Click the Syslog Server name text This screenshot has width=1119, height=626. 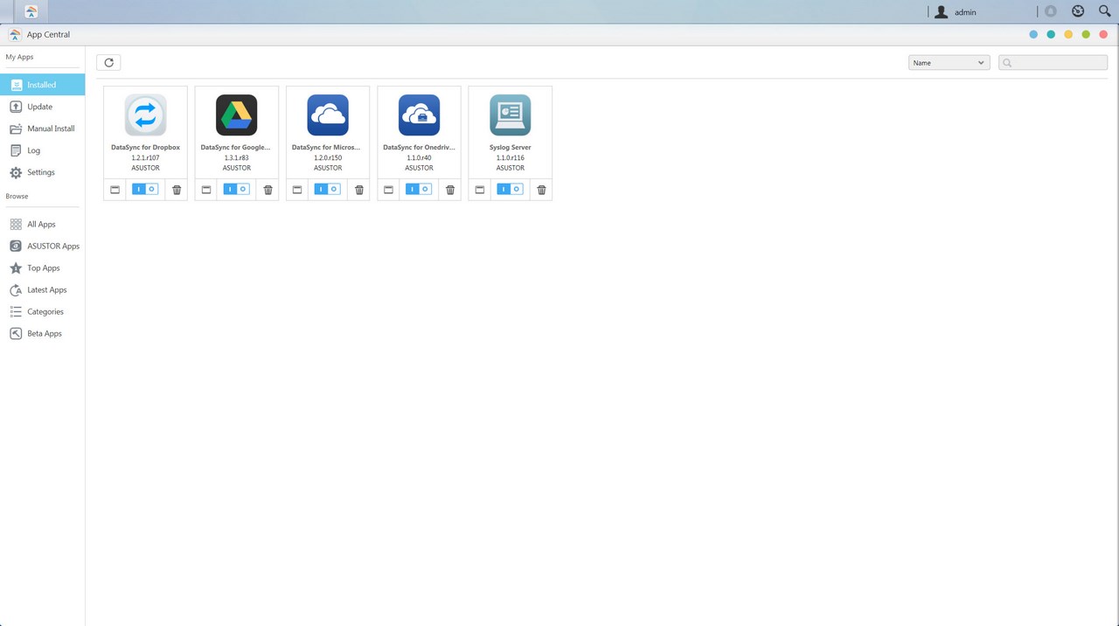[510, 148]
